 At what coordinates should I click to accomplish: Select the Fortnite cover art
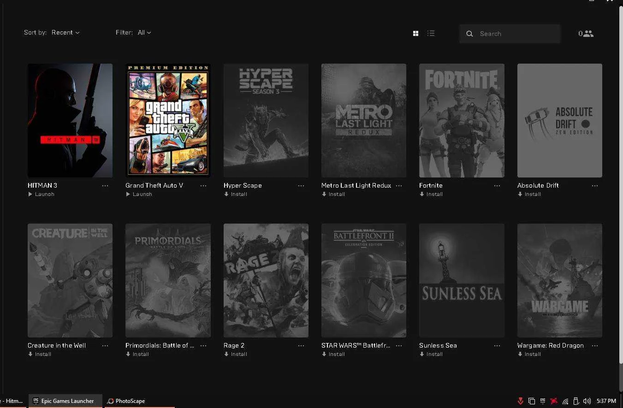[462, 120]
